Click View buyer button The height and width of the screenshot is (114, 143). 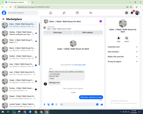tap(57, 32)
